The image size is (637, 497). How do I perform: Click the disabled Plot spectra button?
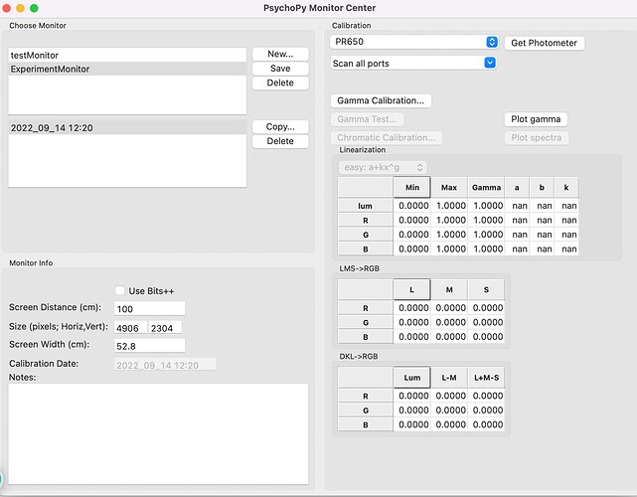click(x=537, y=138)
